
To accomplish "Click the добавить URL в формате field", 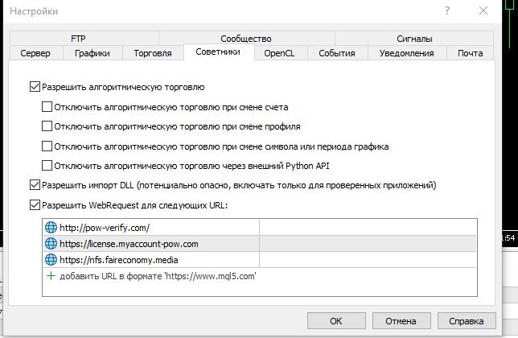I will pyautogui.click(x=260, y=276).
